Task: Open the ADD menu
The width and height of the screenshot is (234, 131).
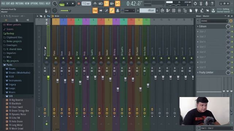Action: (x=12, y=3)
